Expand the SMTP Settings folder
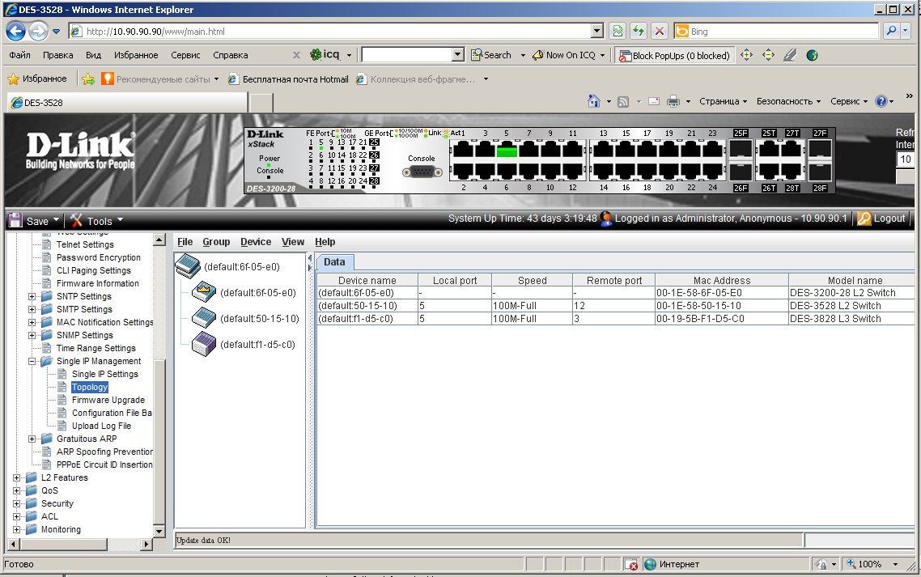Image resolution: width=921 pixels, height=577 pixels. tap(32, 309)
